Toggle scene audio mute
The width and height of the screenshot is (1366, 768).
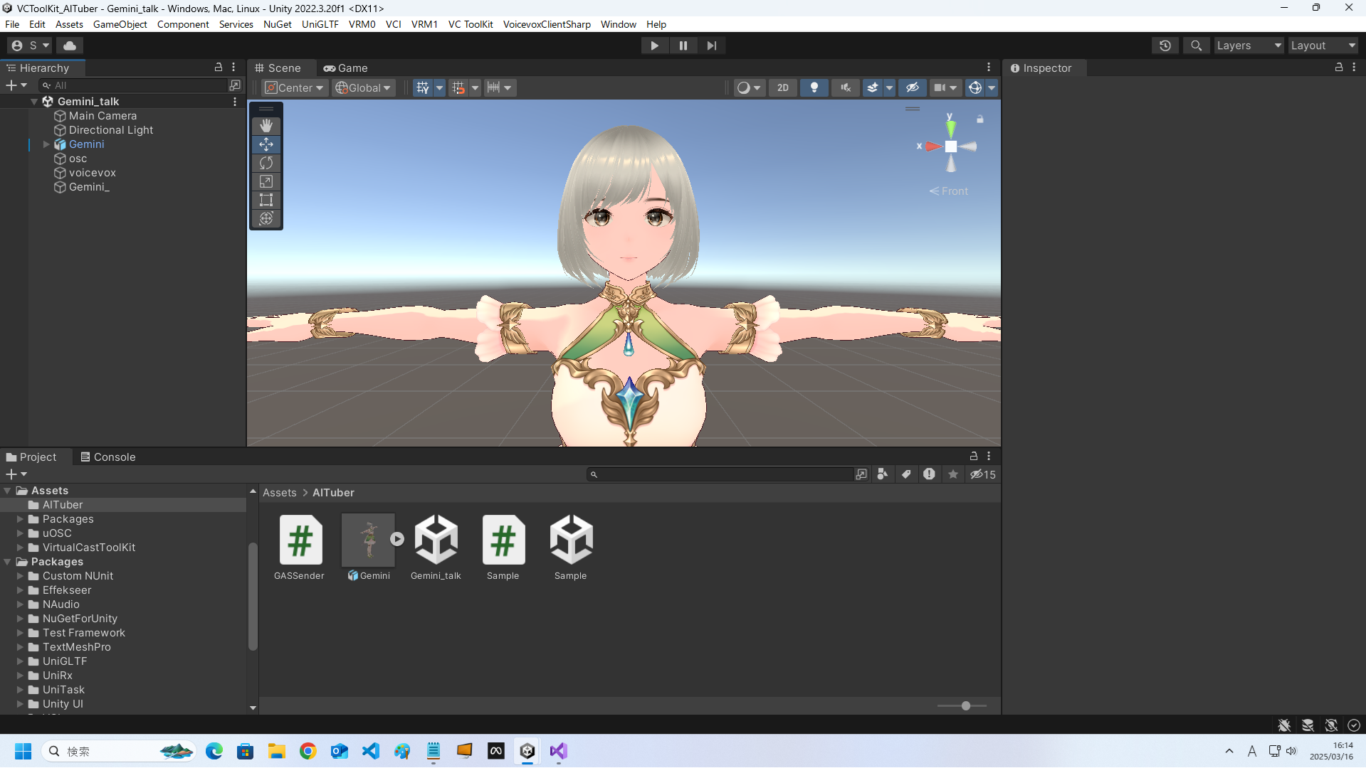click(846, 87)
